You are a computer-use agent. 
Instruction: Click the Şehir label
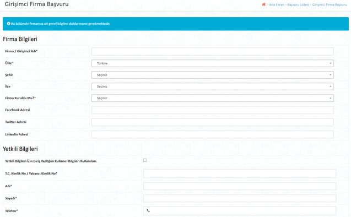pyautogui.click(x=9, y=75)
